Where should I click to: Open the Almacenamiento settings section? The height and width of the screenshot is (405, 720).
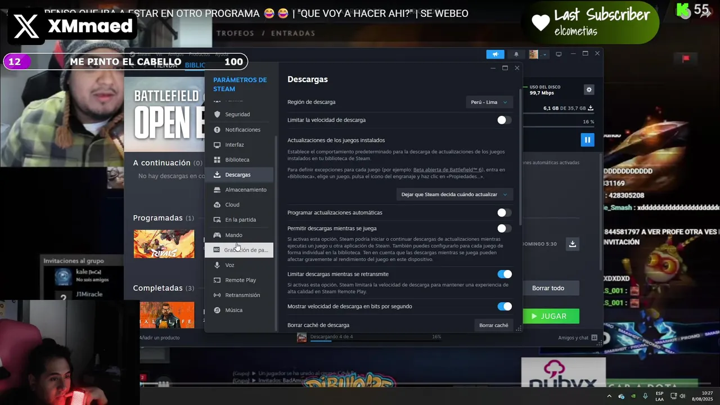239,190
